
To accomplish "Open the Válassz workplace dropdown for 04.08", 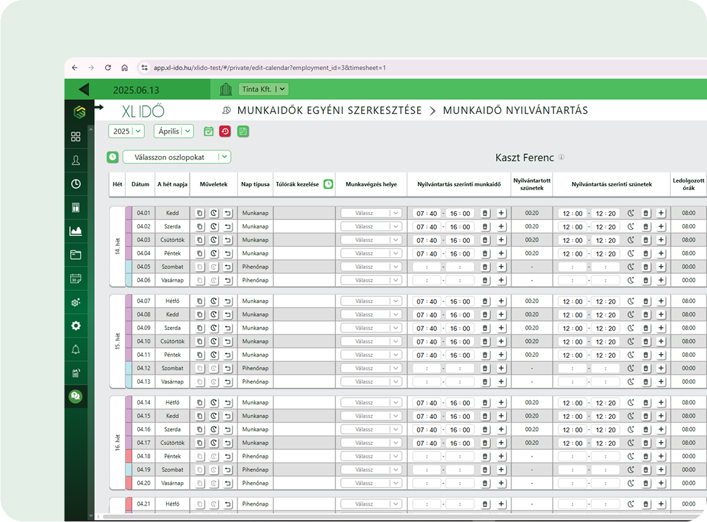I will pyautogui.click(x=371, y=315).
